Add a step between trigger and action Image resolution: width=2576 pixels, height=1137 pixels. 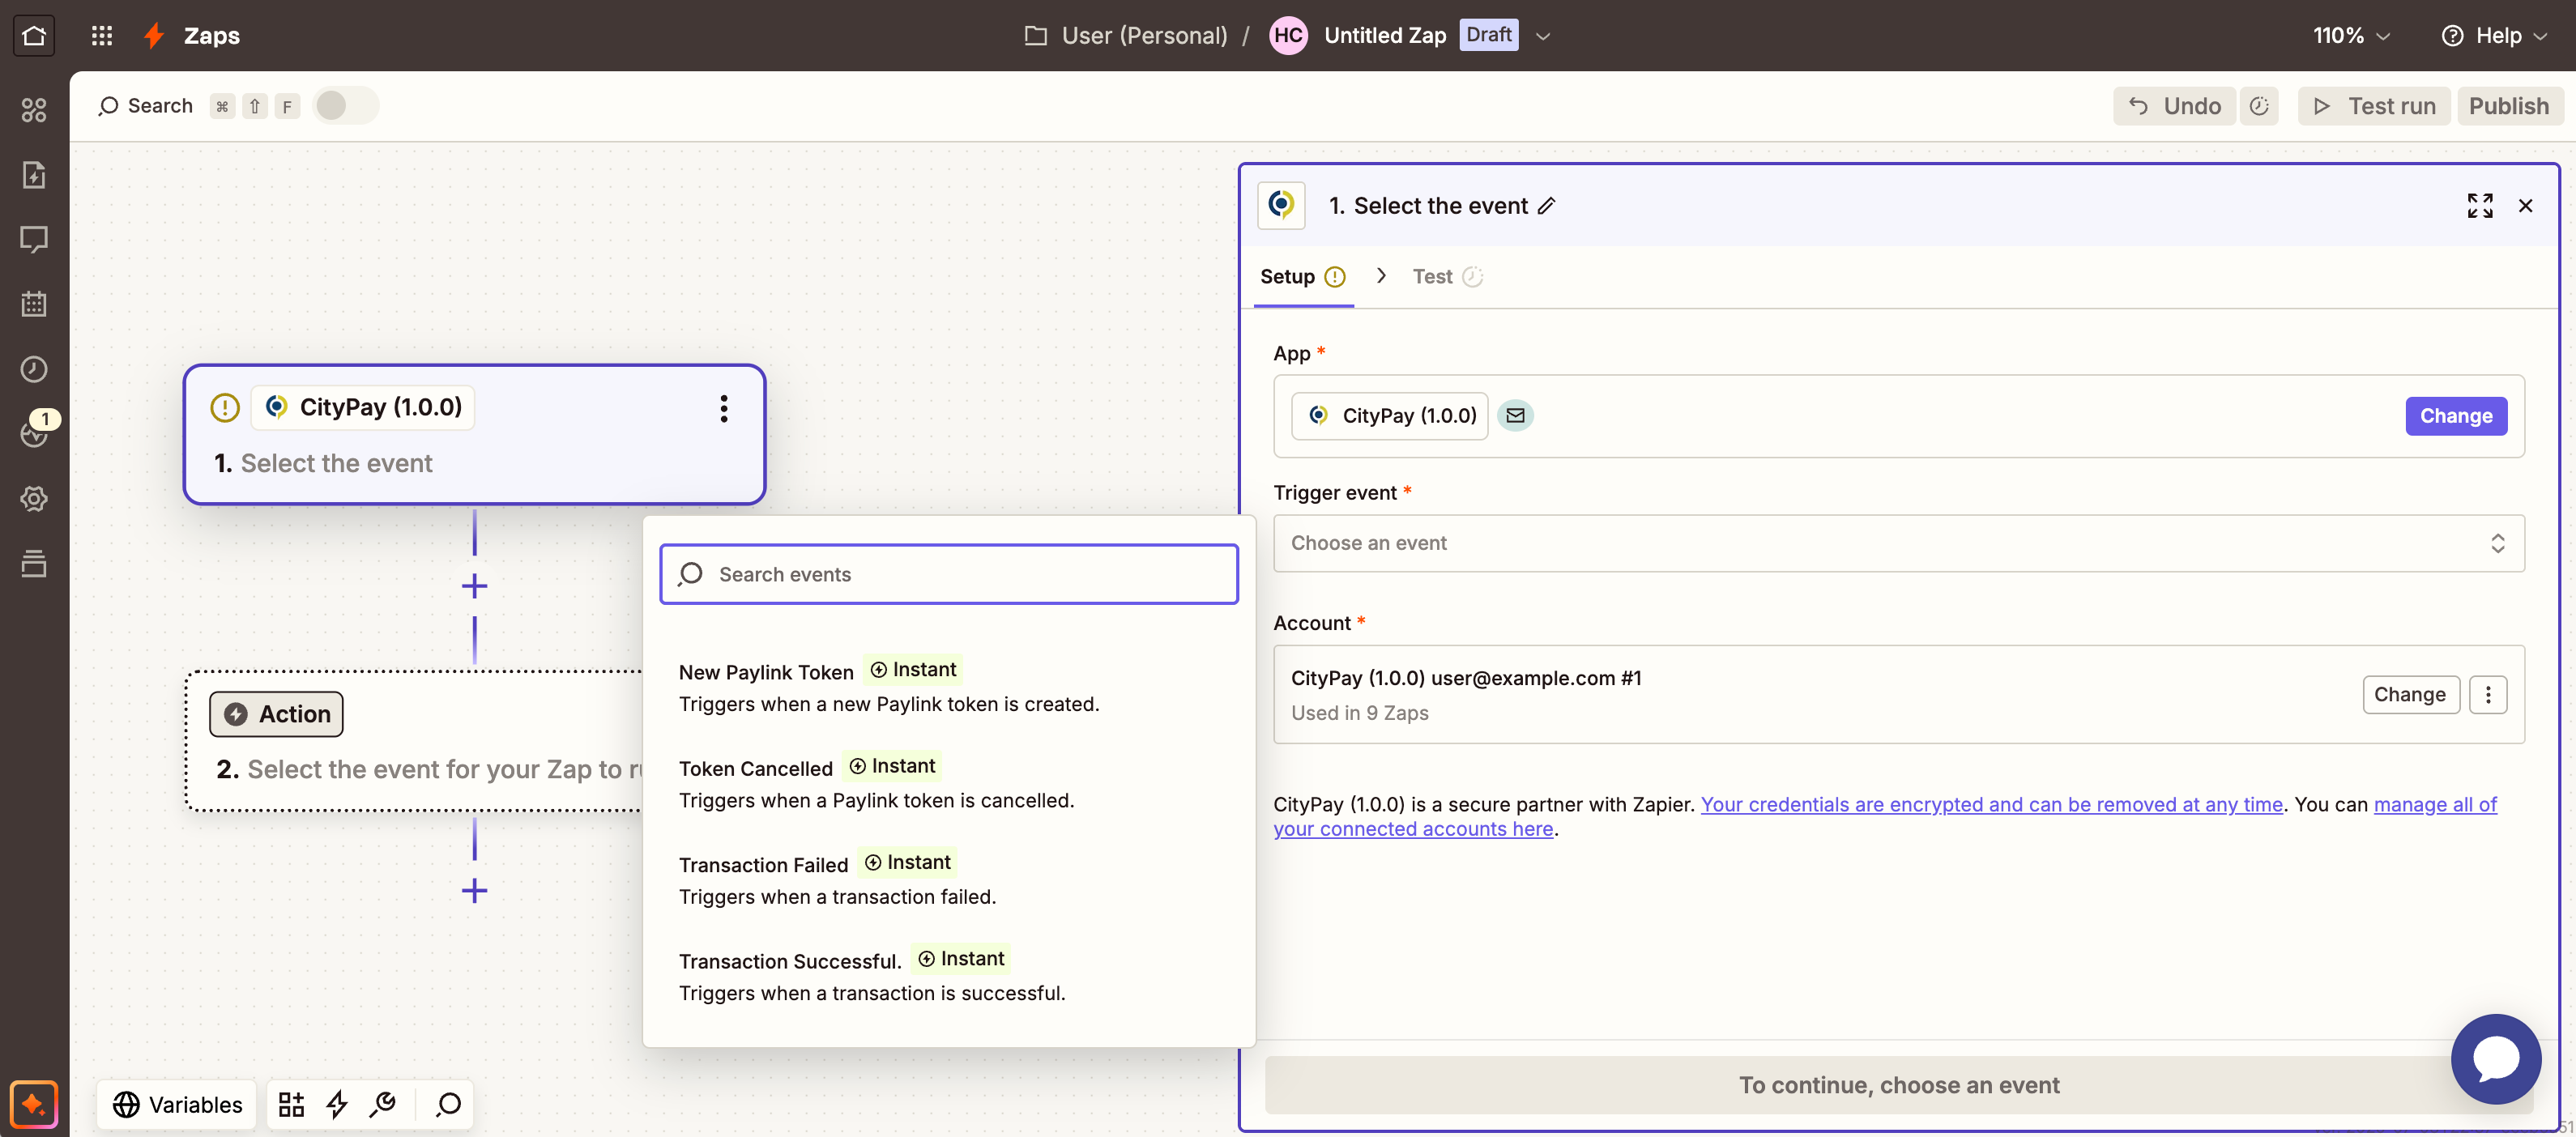[x=474, y=586]
